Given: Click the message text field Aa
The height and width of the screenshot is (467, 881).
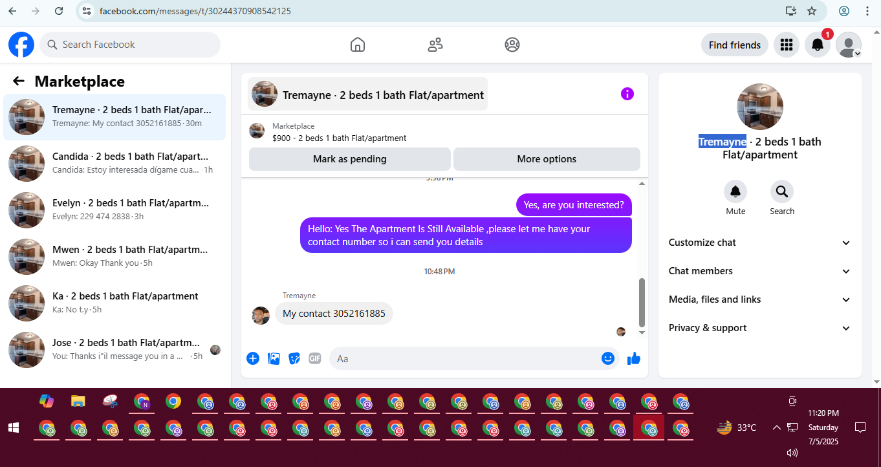Looking at the screenshot, I should tap(466, 358).
